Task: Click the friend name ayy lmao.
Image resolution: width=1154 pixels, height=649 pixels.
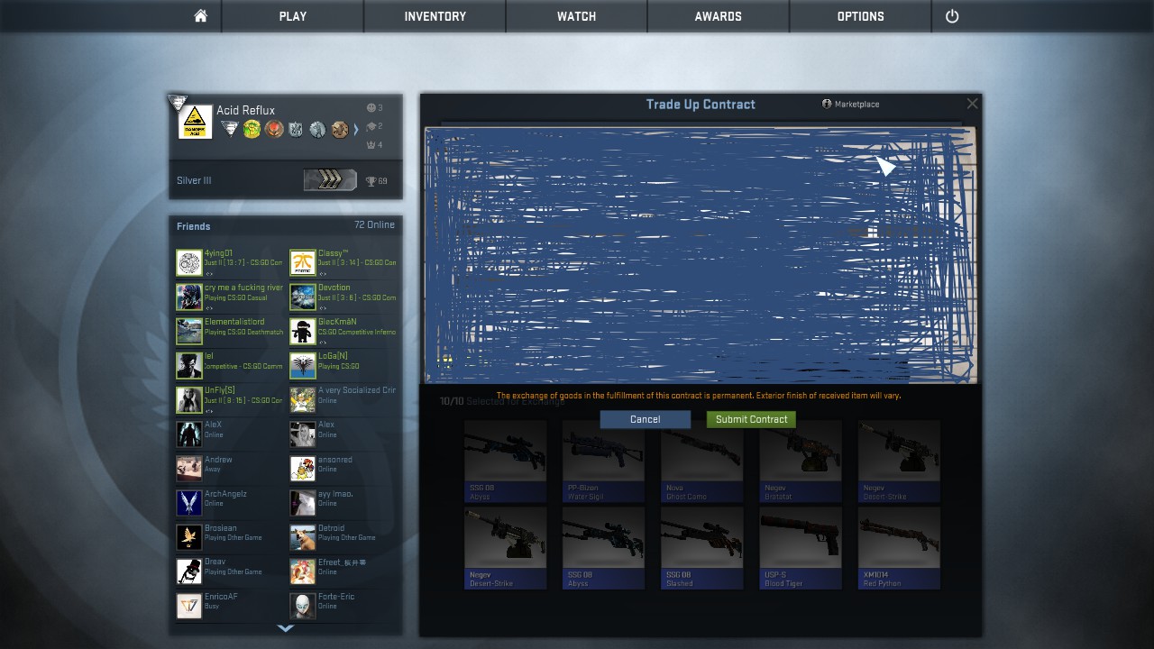Action: coord(335,494)
